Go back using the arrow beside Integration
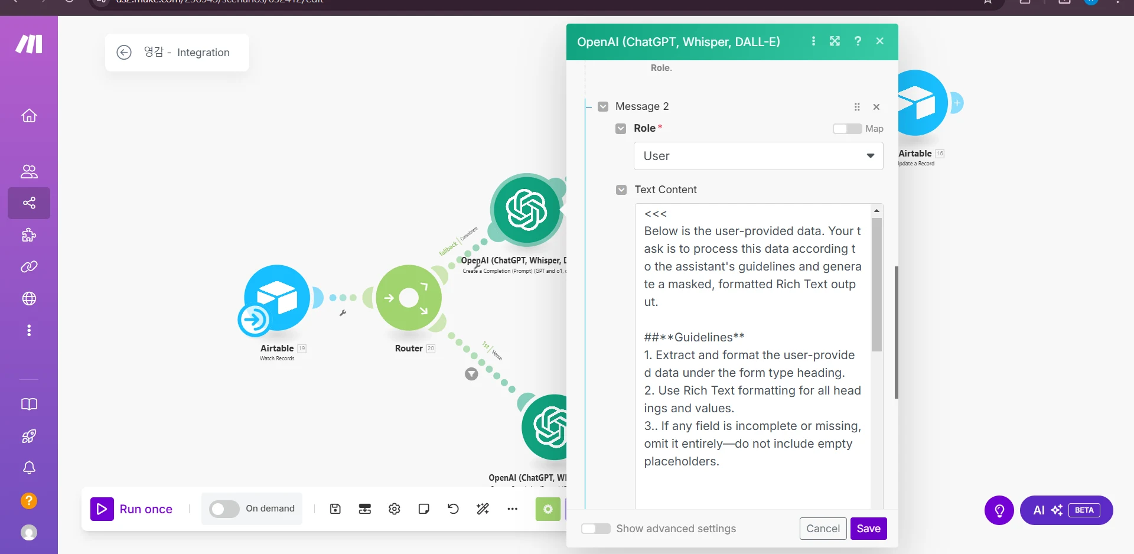Viewport: 1134px width, 554px height. (x=124, y=53)
